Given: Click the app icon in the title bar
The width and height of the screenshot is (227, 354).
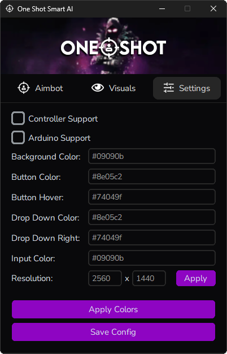Looking at the screenshot, I should (x=10, y=9).
